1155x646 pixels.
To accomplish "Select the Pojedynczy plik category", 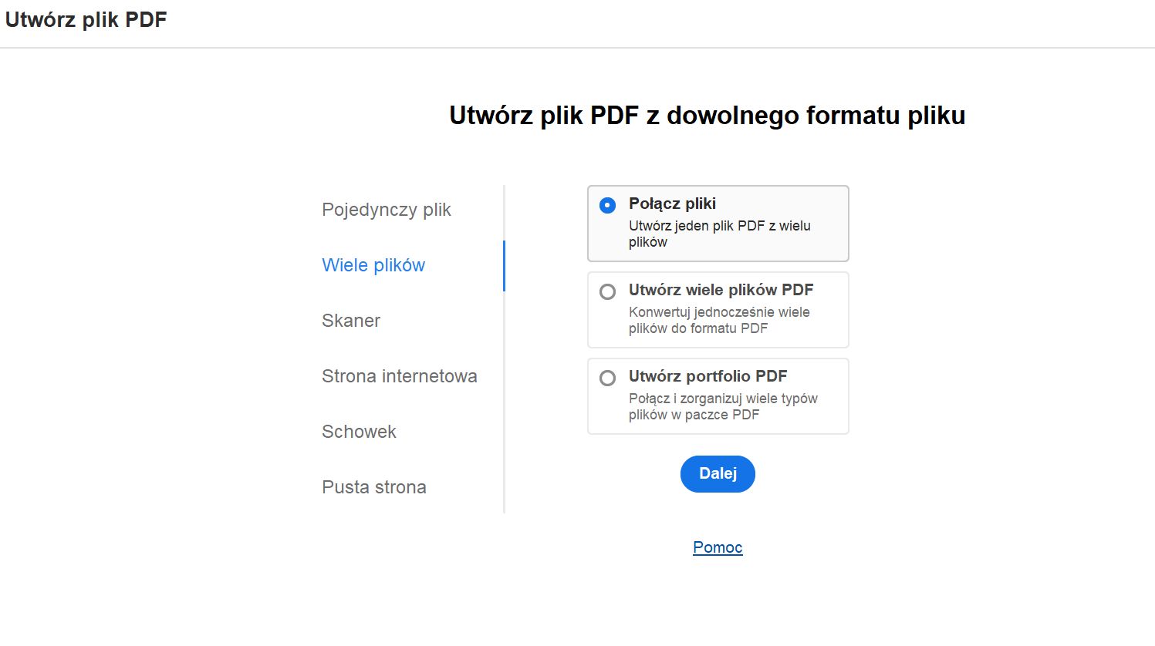I will [386, 209].
